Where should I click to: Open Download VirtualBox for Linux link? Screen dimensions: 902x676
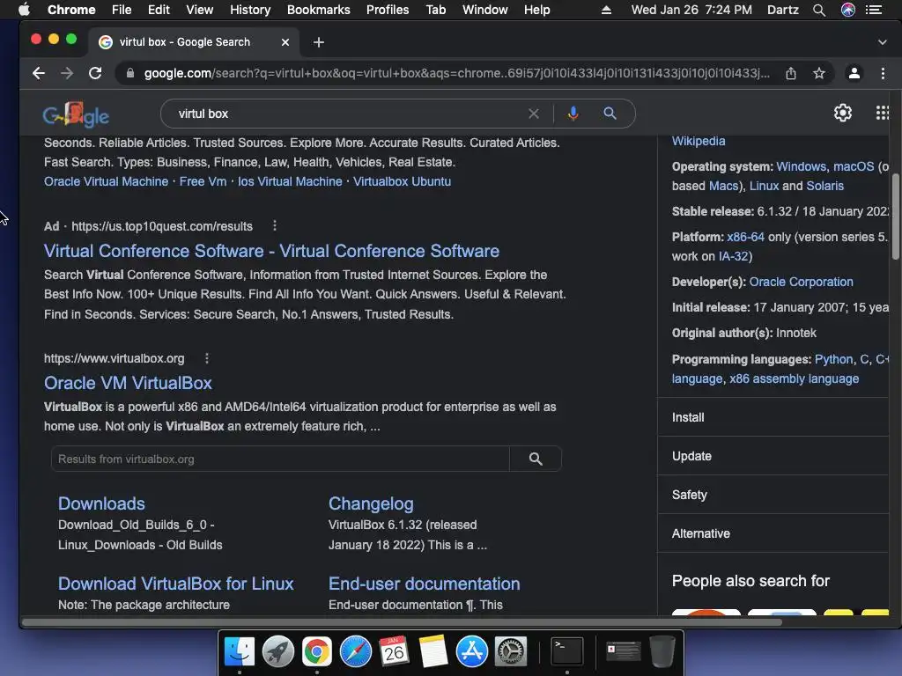pyautogui.click(x=175, y=584)
